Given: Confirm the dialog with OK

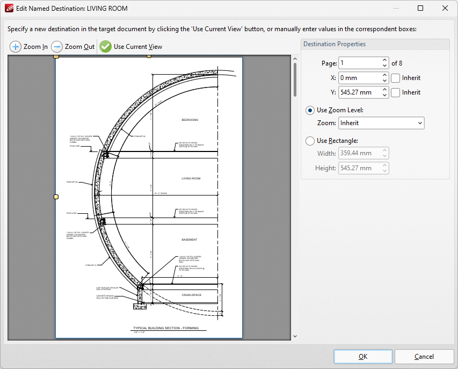Looking at the screenshot, I should pyautogui.click(x=363, y=357).
